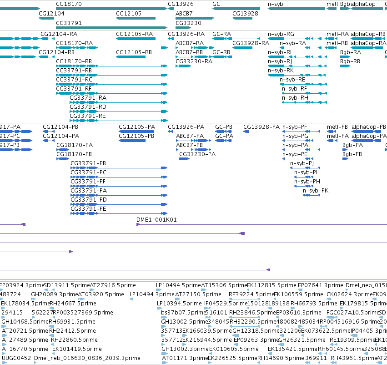Click the CG12104 gene label

(x=51, y=13)
